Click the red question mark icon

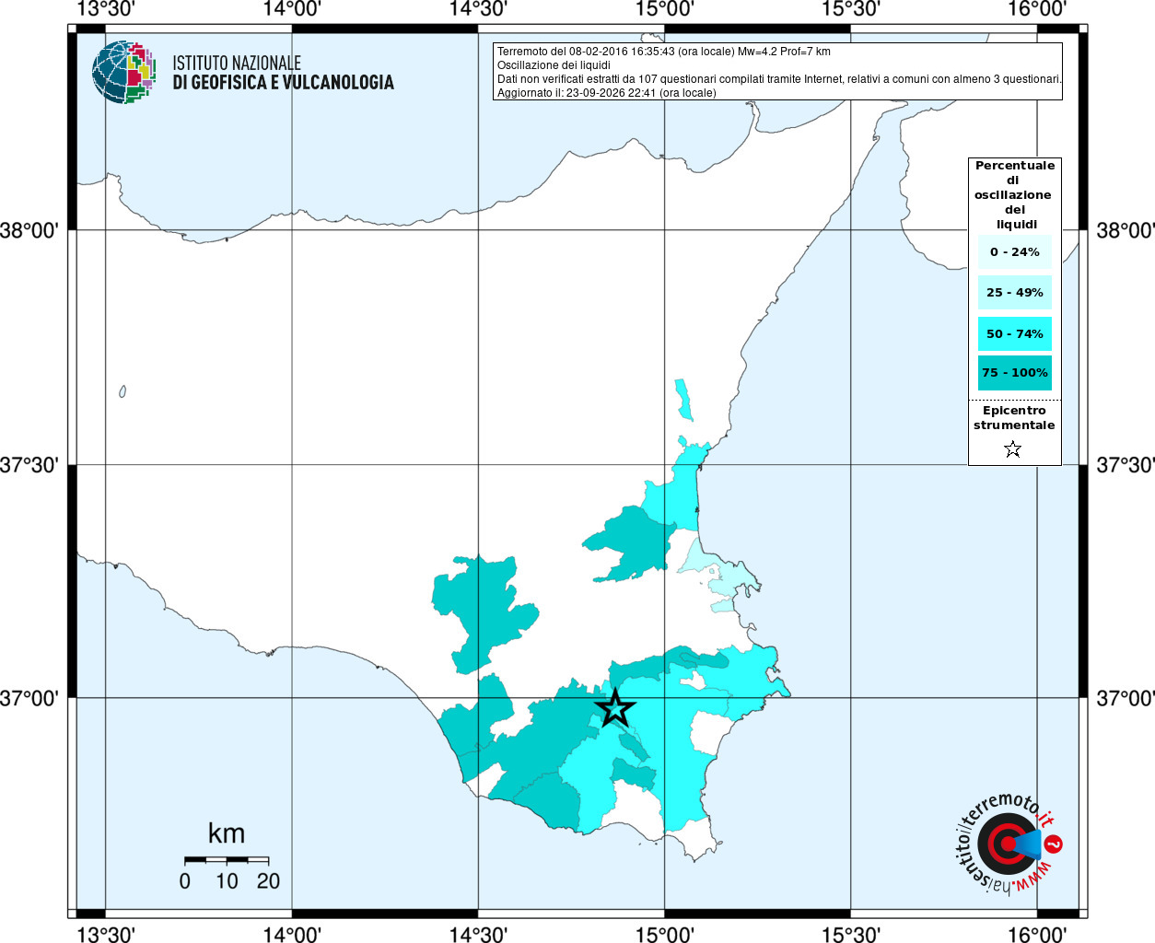click(x=1054, y=844)
